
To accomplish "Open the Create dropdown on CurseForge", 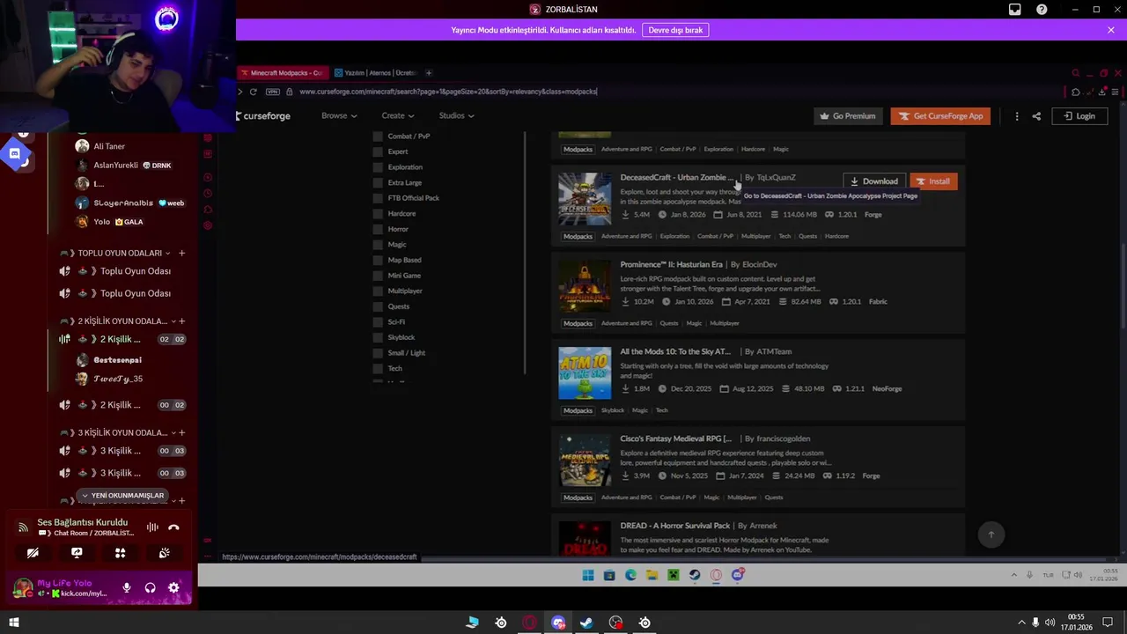I will (398, 116).
